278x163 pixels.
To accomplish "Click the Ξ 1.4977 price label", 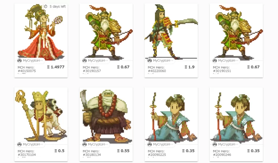I will click(x=56, y=67).
